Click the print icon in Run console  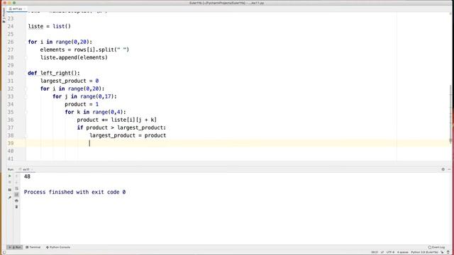[16, 200]
